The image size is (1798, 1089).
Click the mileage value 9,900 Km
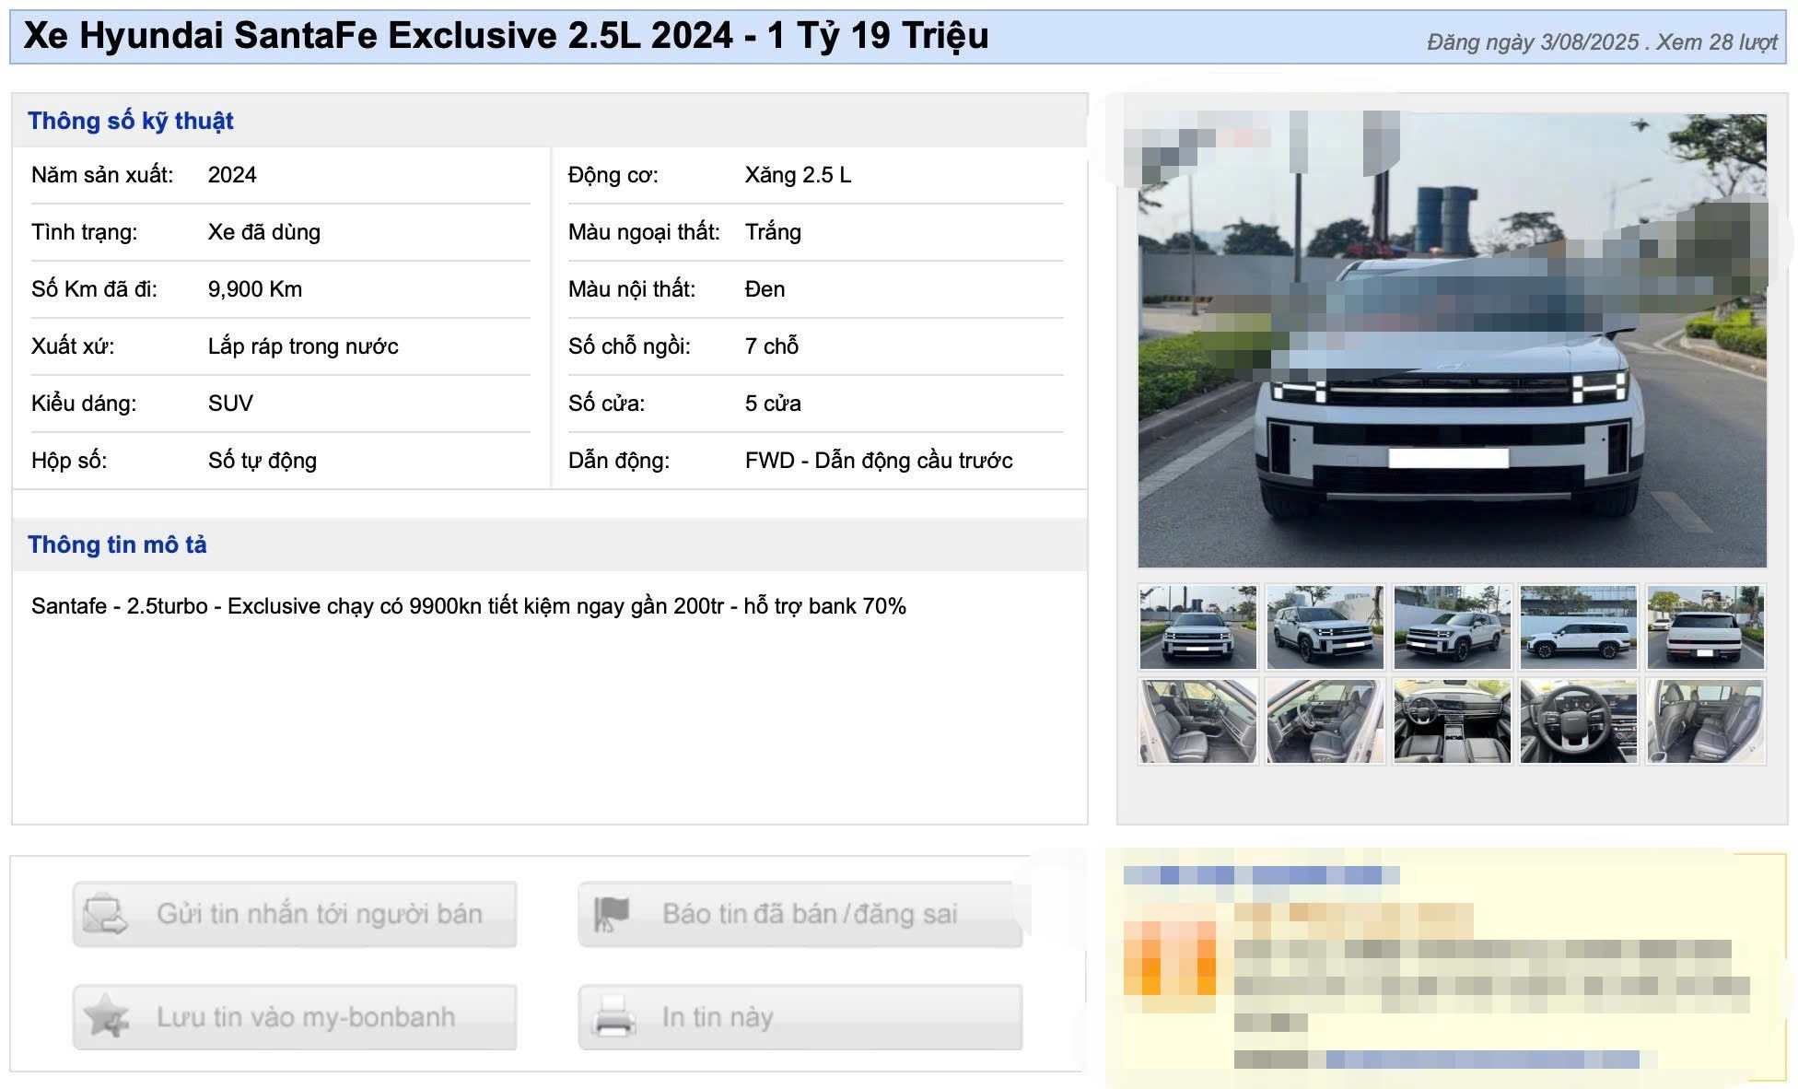255,289
